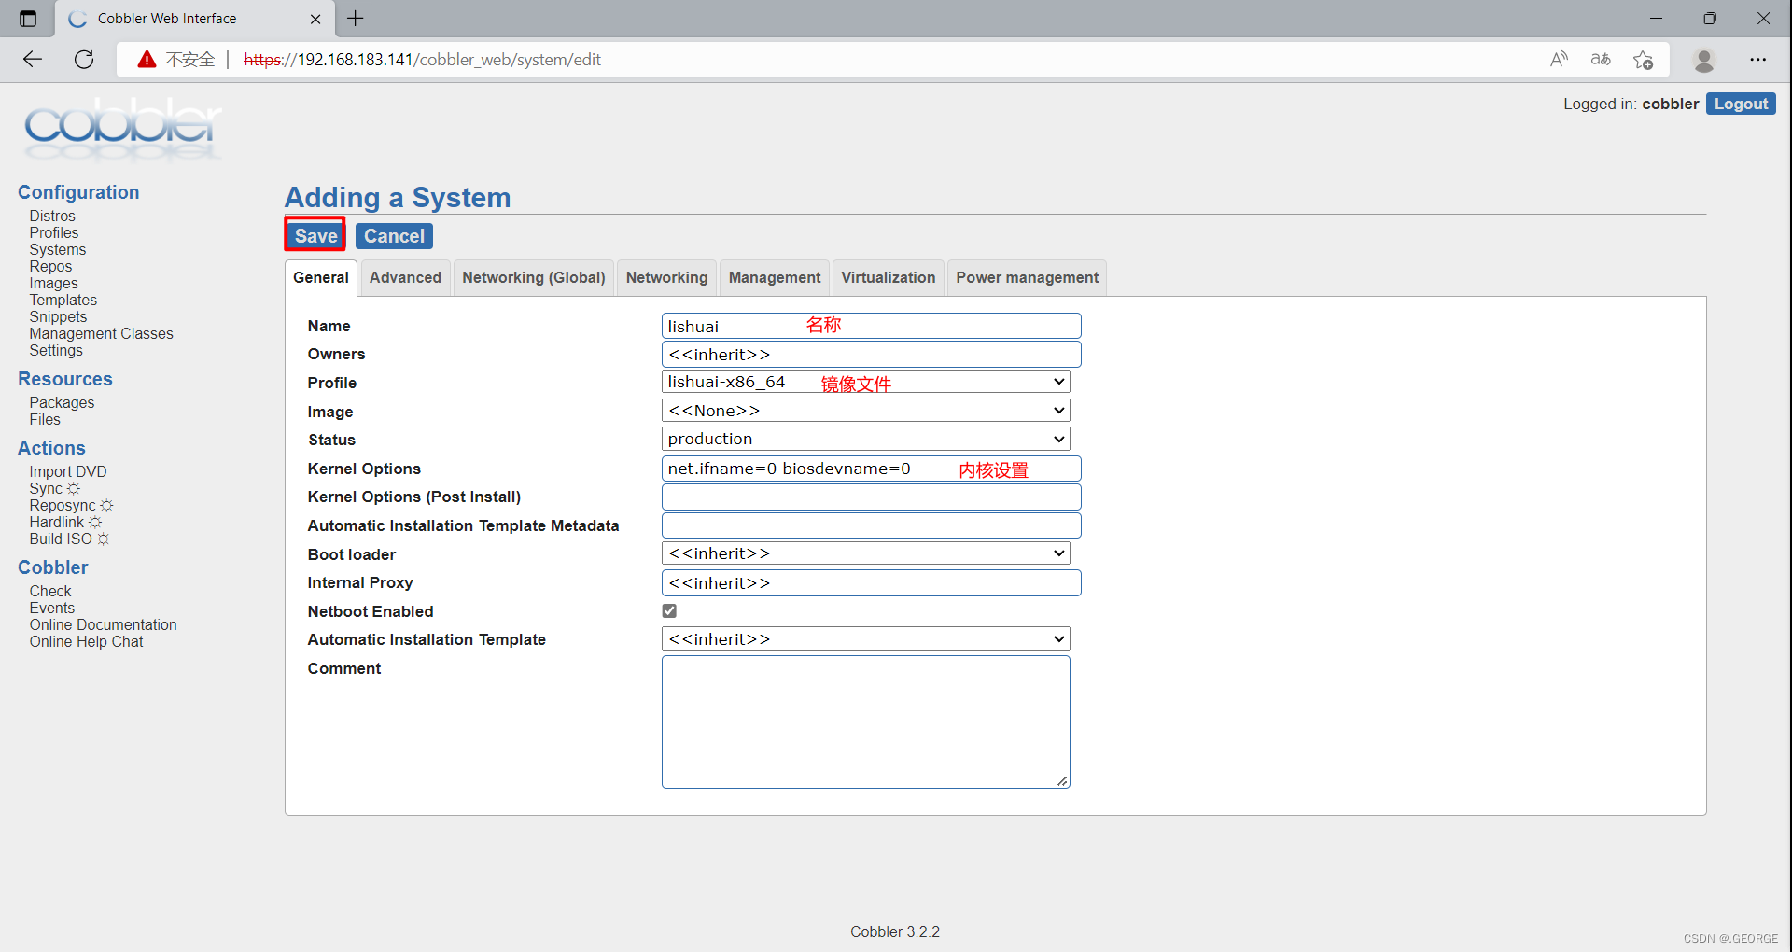Open the Automatic Installation Template dropdown
The height and width of the screenshot is (952, 1792).
click(x=866, y=639)
